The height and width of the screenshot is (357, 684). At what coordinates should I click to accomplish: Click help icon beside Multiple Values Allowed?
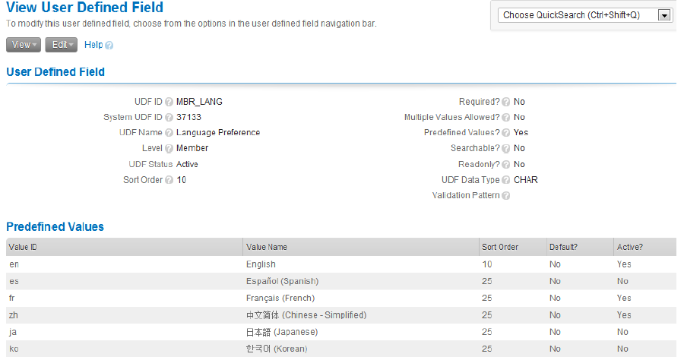click(x=506, y=118)
